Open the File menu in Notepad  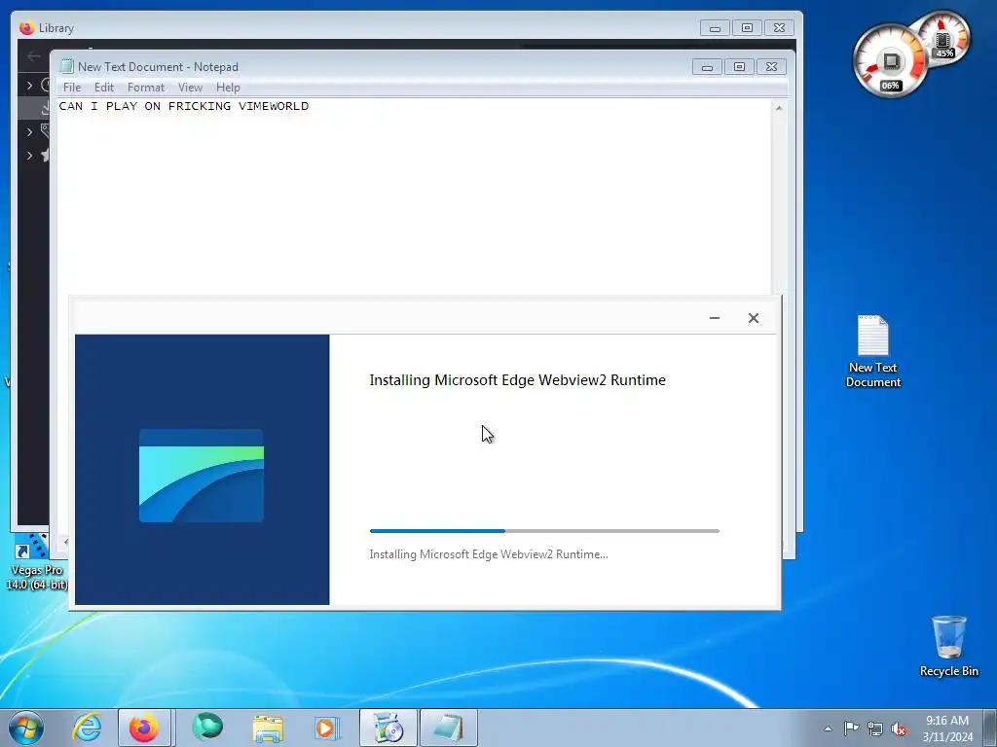[x=72, y=88]
